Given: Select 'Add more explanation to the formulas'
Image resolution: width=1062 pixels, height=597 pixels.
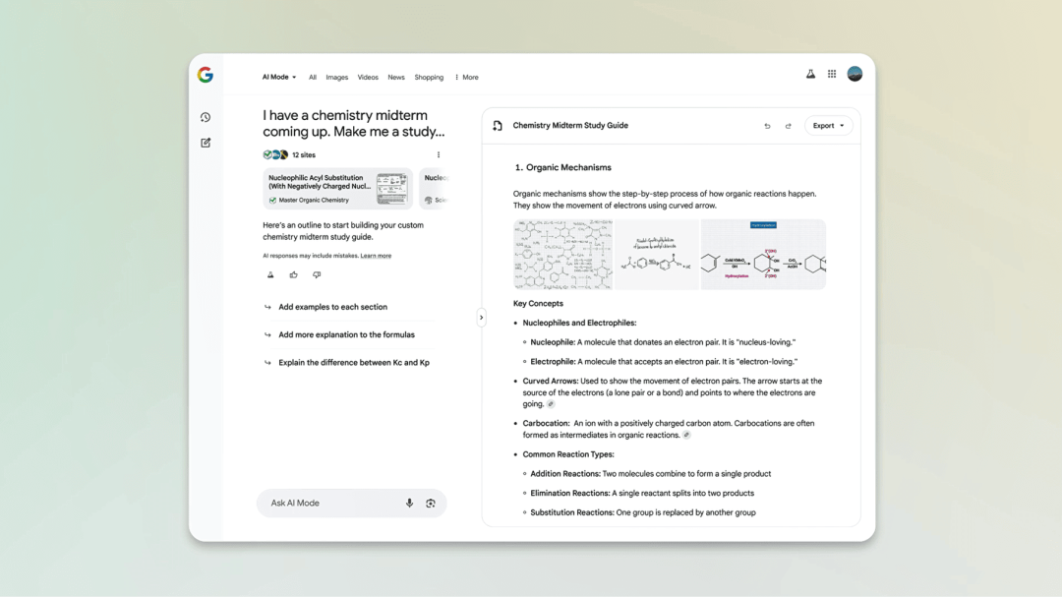Looking at the screenshot, I should point(346,334).
